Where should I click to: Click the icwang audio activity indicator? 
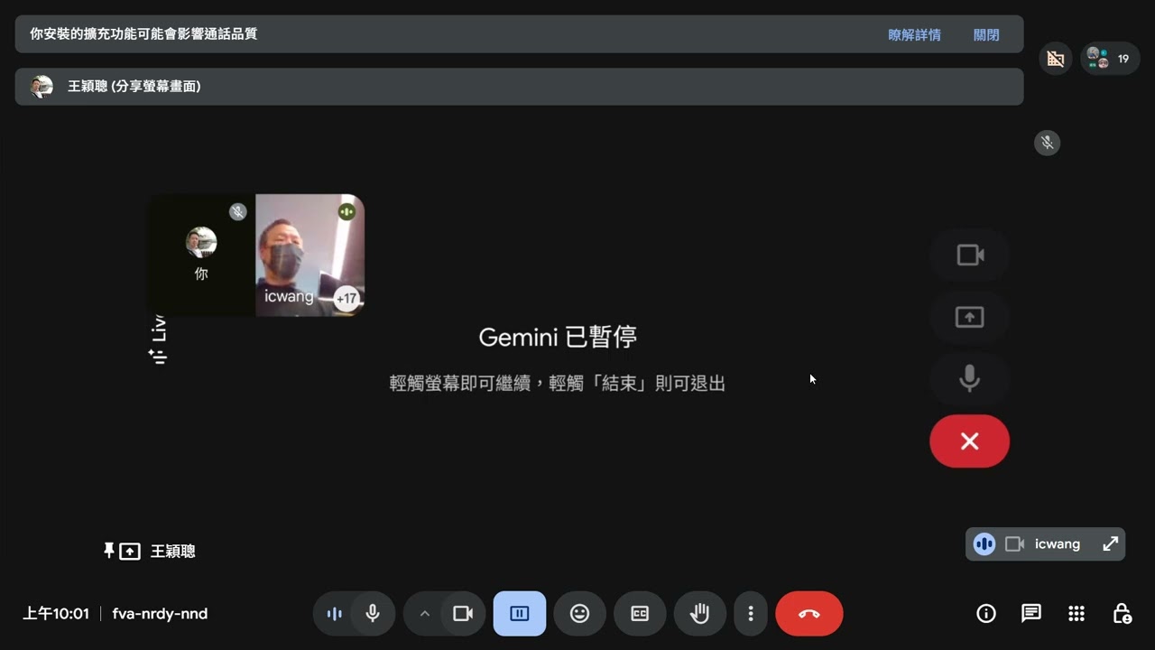(984, 544)
